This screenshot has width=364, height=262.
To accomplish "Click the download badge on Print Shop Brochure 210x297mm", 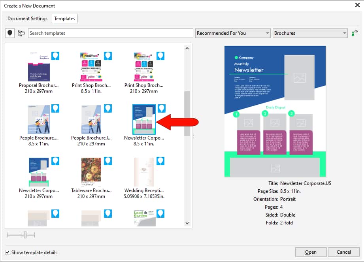I will (160, 56).
